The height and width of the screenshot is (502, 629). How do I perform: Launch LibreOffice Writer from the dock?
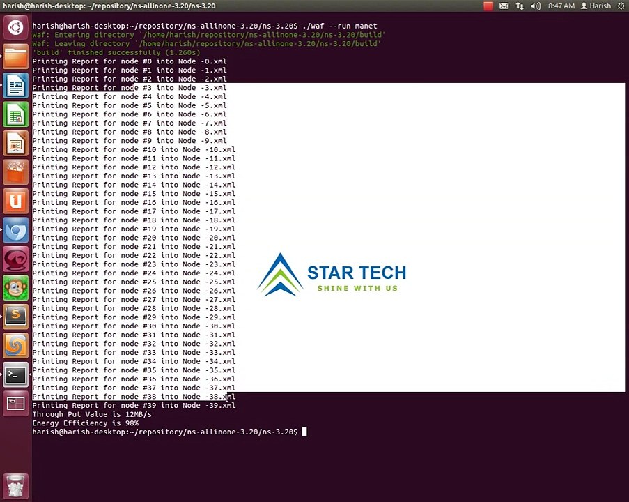[15, 86]
